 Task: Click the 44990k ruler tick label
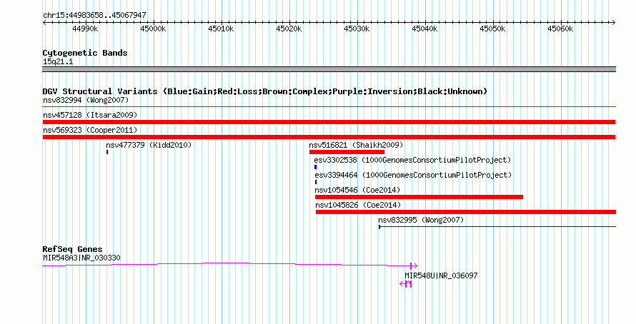click(x=85, y=29)
